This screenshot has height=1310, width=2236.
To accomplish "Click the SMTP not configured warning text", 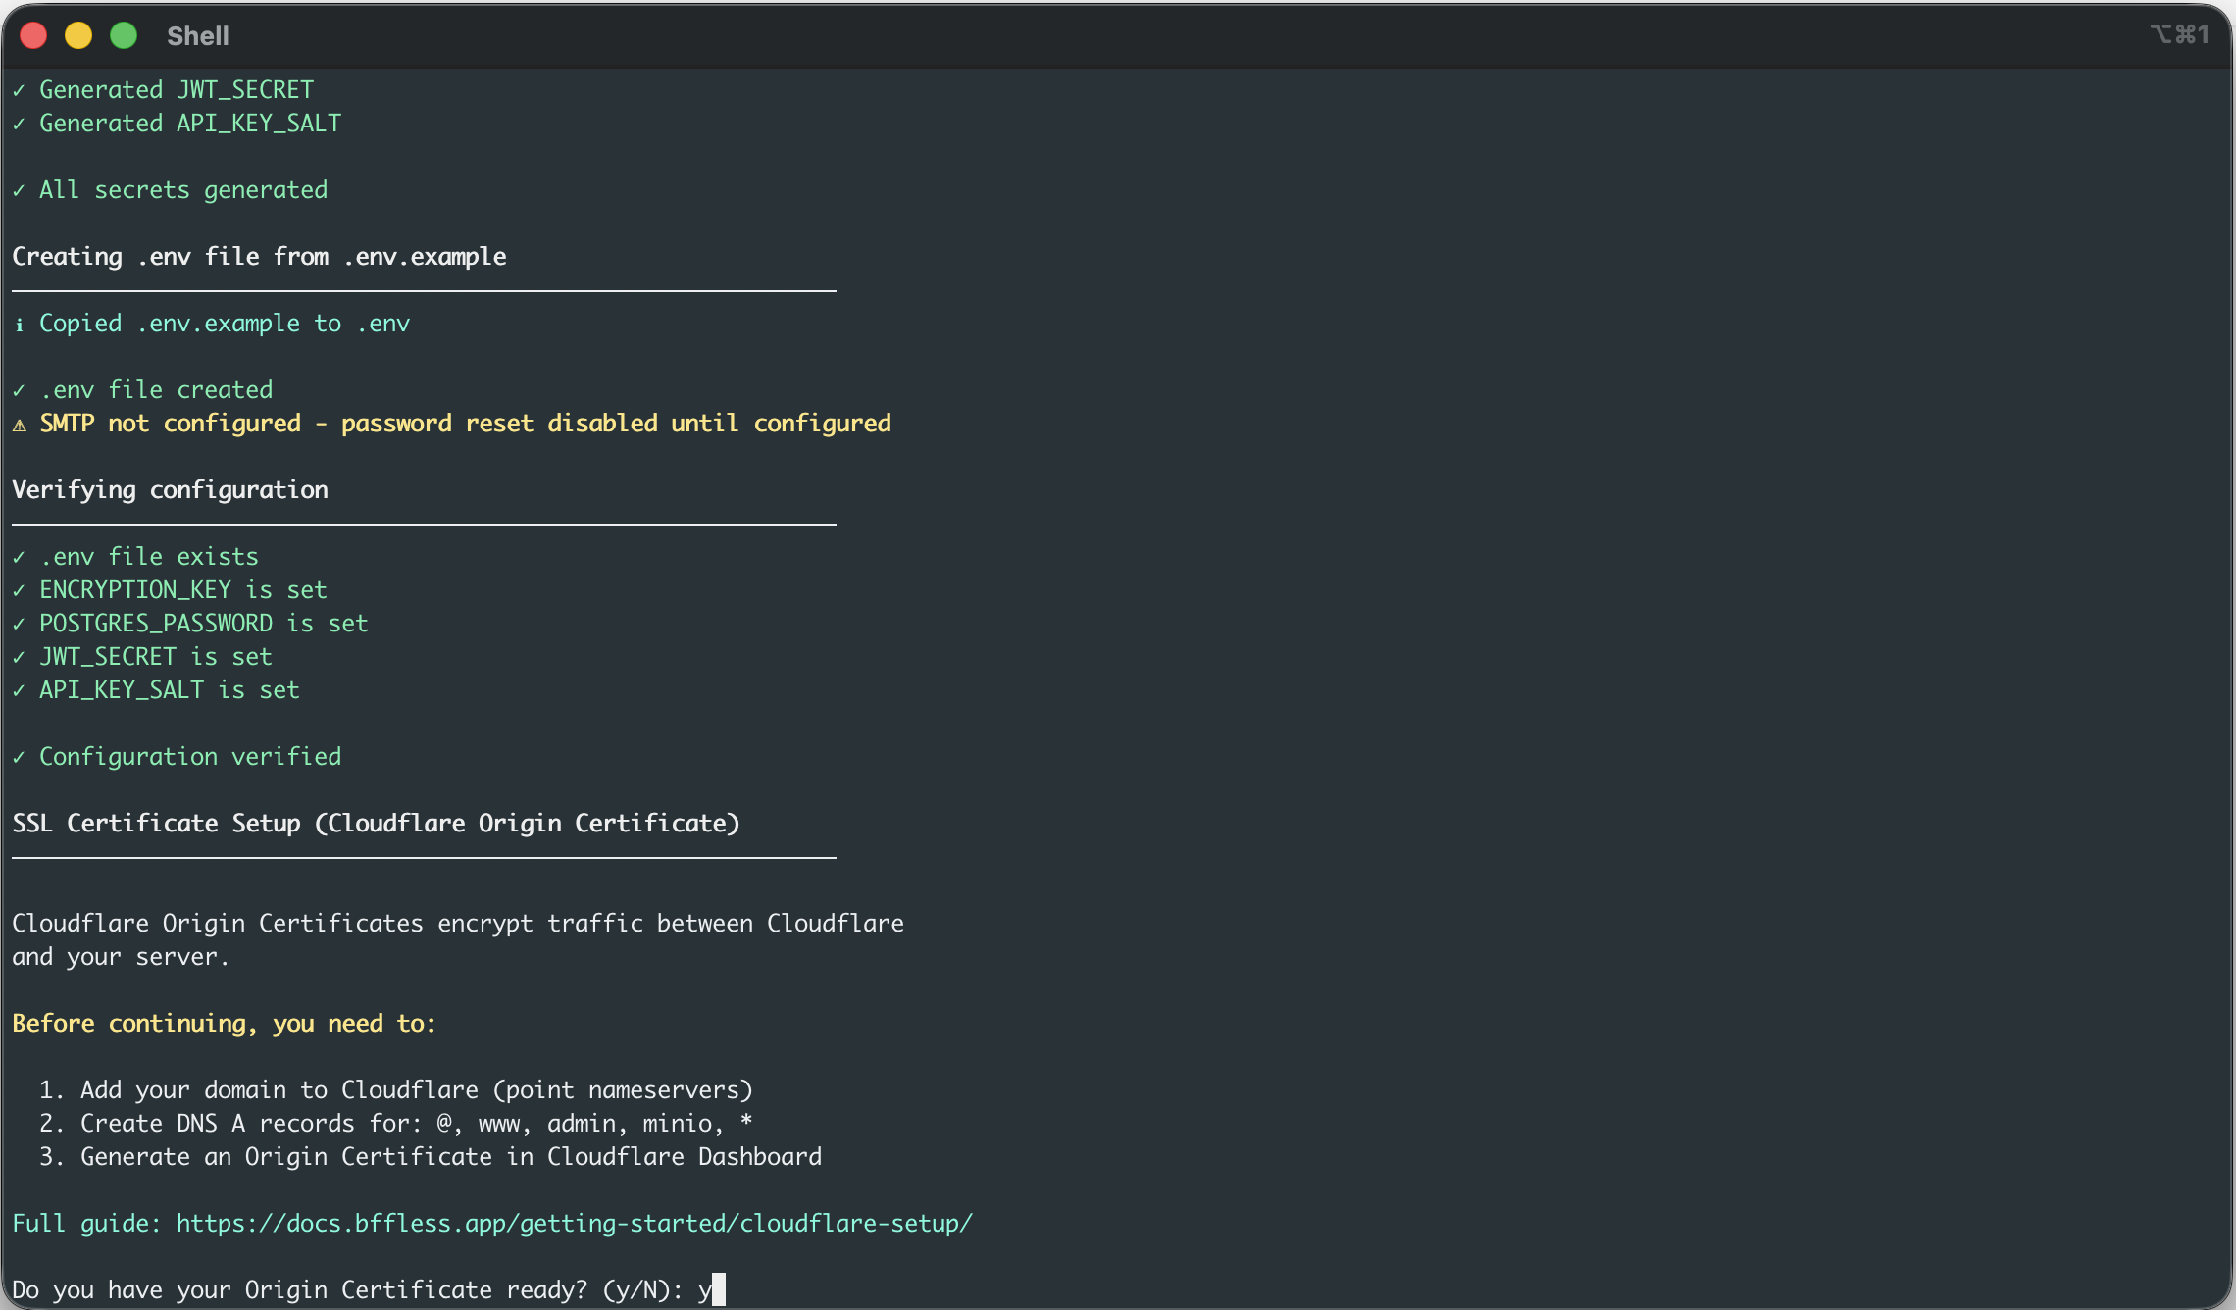I will click(465, 424).
